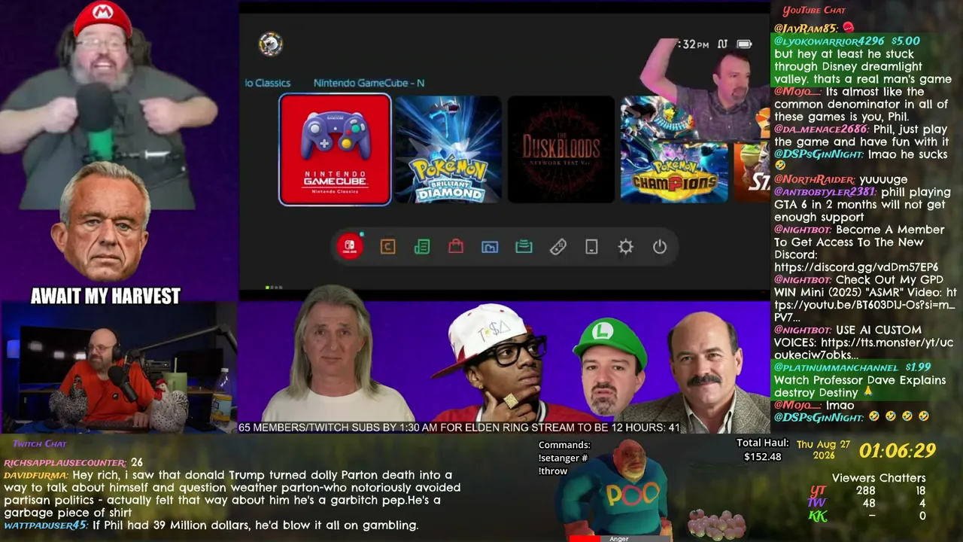Click the '!throw' command text
Viewport: 963px width, 542px height.
pos(553,471)
